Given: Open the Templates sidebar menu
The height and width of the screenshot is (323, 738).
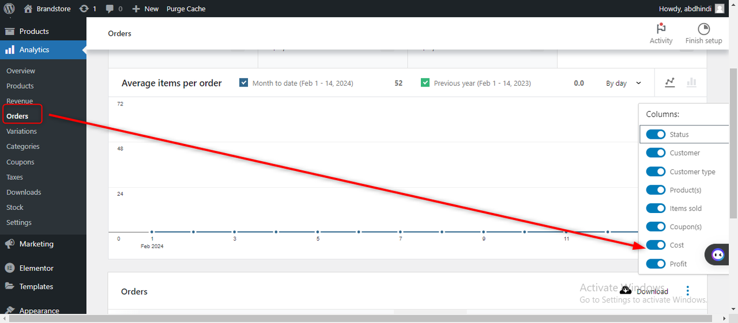Looking at the screenshot, I should click(43, 287).
